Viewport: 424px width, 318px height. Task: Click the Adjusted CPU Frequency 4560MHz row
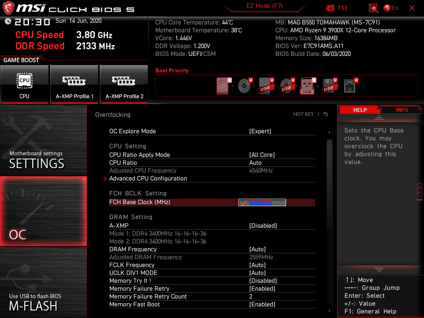point(212,171)
